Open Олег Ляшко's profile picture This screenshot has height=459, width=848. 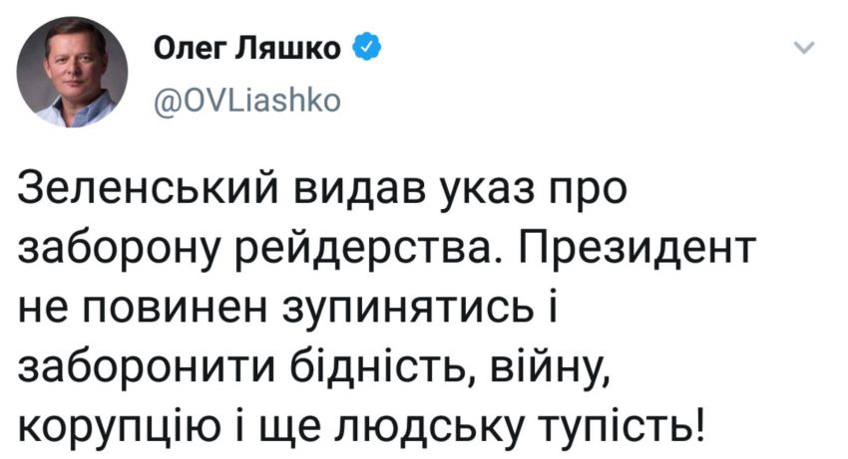coord(73,72)
